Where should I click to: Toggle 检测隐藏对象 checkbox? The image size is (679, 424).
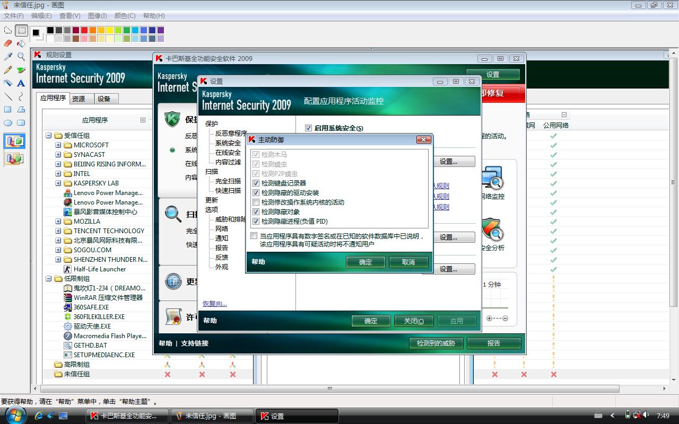(257, 212)
